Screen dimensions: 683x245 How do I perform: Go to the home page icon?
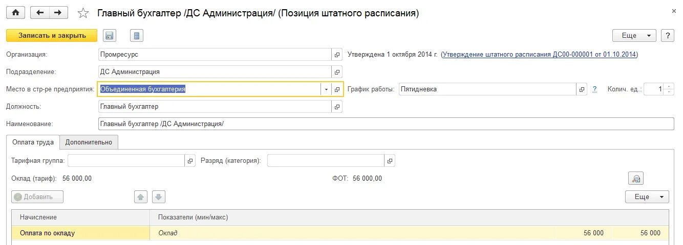pos(15,13)
